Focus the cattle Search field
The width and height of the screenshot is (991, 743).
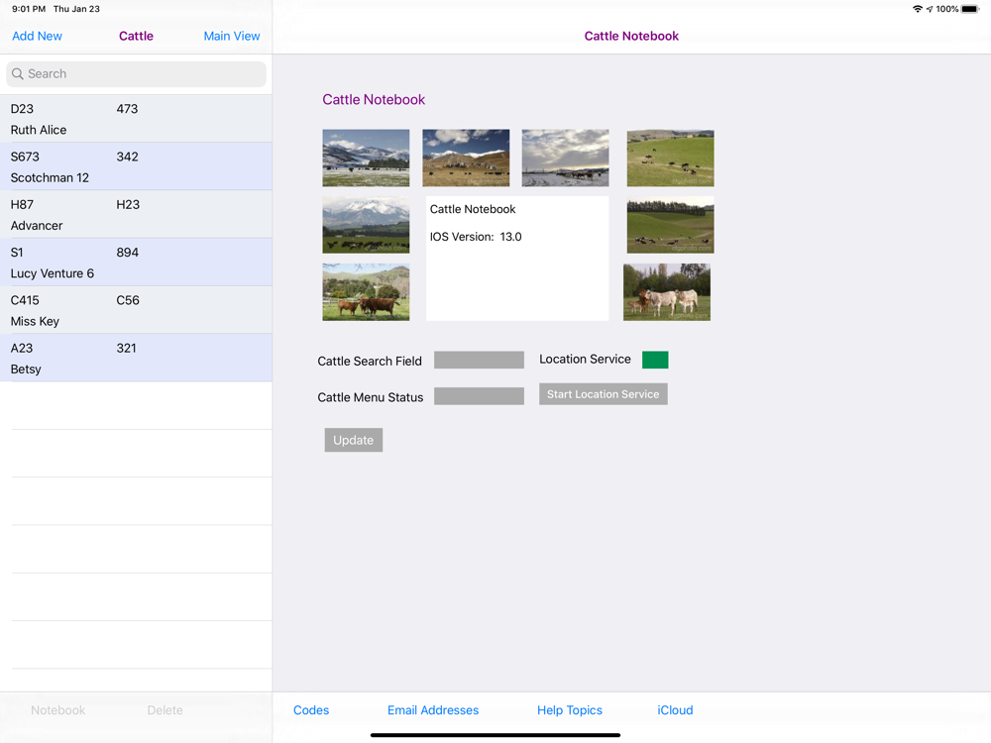[x=136, y=74]
